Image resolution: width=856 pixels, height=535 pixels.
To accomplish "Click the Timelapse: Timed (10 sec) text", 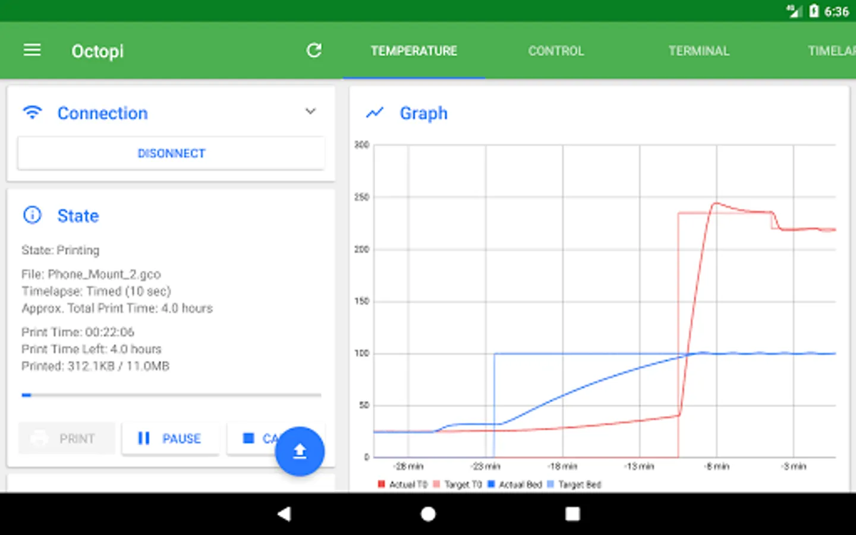I will pos(96,291).
